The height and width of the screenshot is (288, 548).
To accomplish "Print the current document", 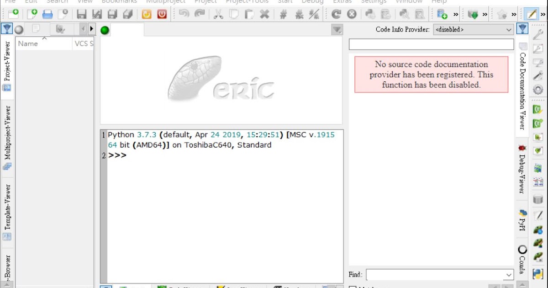I will coord(47,14).
